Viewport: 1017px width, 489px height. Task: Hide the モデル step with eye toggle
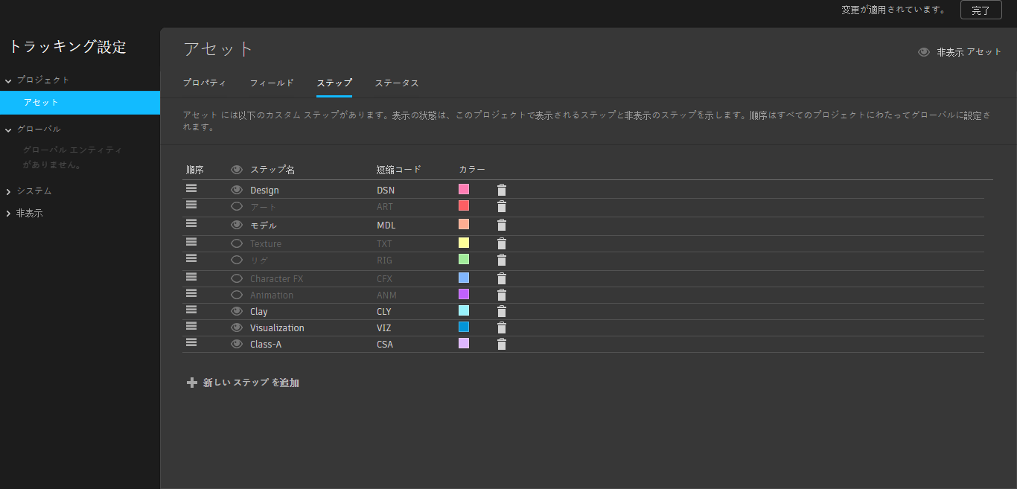[237, 225]
